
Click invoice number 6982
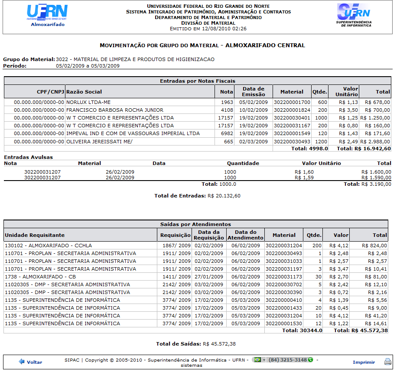pos(227,133)
